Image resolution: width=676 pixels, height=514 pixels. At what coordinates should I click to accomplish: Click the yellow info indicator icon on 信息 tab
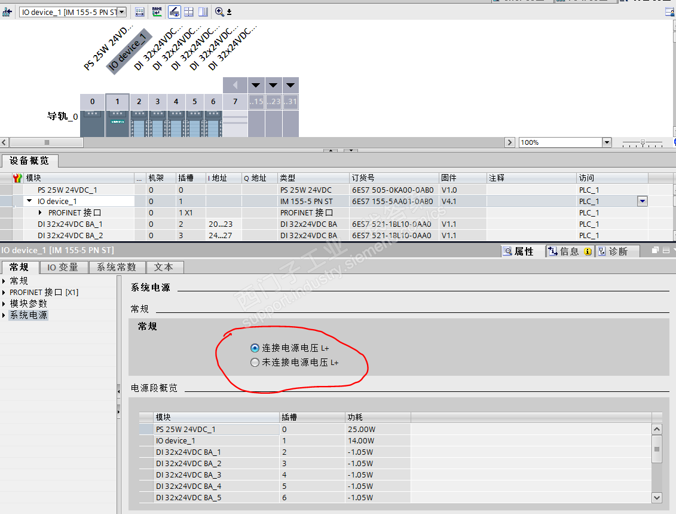(588, 251)
